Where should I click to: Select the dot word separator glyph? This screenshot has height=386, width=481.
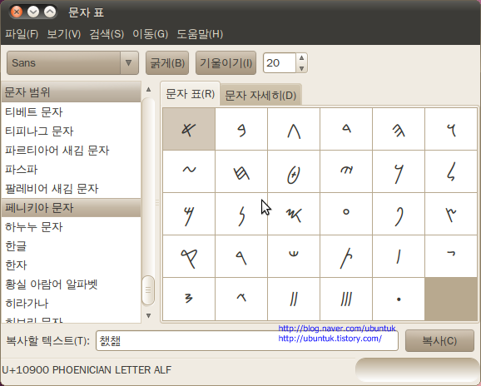[x=399, y=299]
